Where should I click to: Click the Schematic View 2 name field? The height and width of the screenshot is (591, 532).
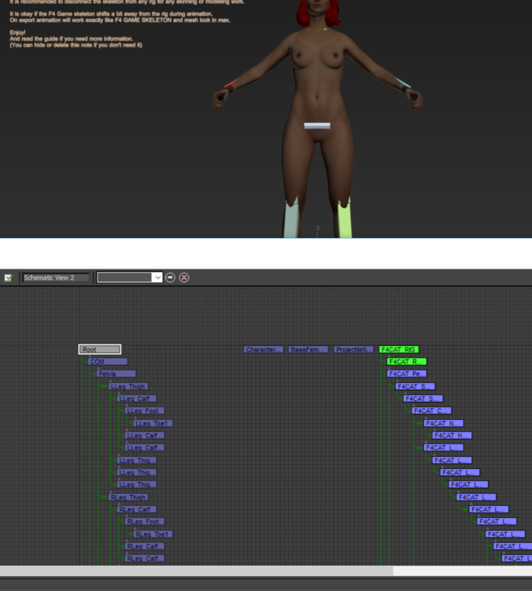click(56, 278)
